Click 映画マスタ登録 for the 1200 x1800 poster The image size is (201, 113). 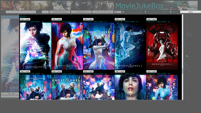(57, 72)
